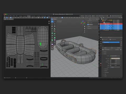Image resolution: width=126 pixels, height=94 pixels.
Task: Switch to the UV Editing workspace tab
Action: 29,16
